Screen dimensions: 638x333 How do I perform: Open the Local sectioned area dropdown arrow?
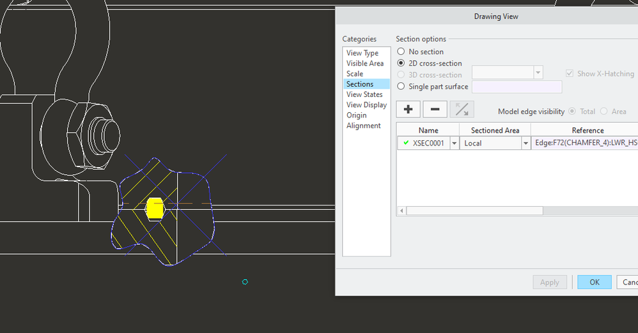[525, 144]
